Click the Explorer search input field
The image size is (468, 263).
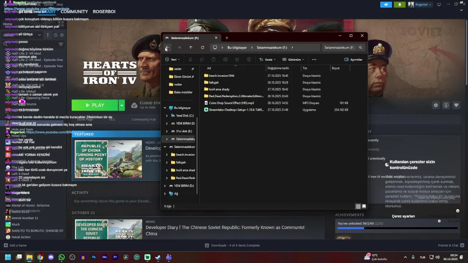click(339, 47)
